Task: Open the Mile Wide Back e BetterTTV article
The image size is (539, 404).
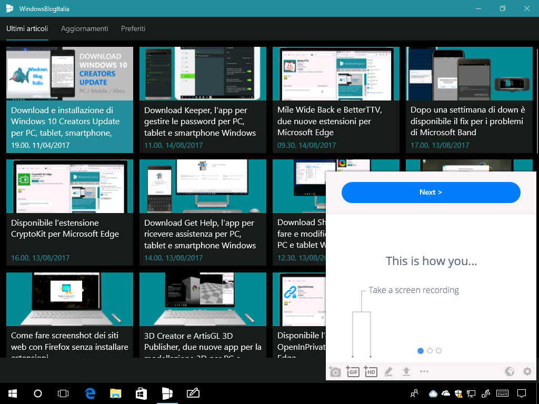Action: tap(336, 99)
